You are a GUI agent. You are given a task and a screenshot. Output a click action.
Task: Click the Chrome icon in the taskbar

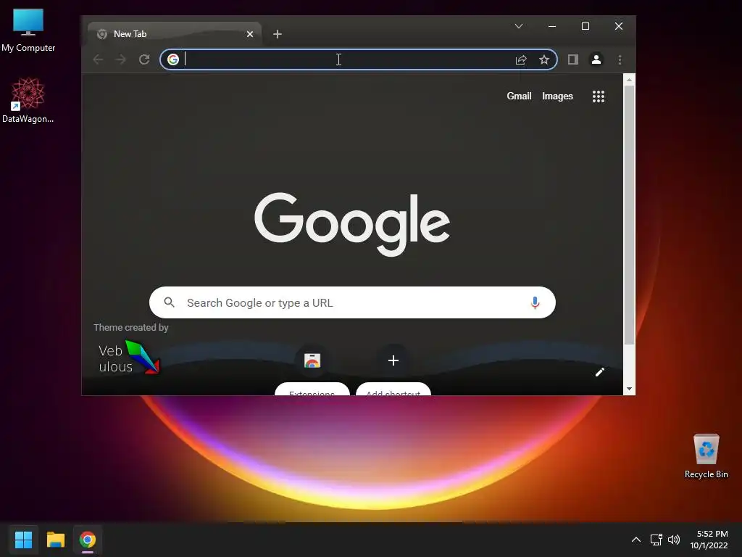tap(88, 540)
